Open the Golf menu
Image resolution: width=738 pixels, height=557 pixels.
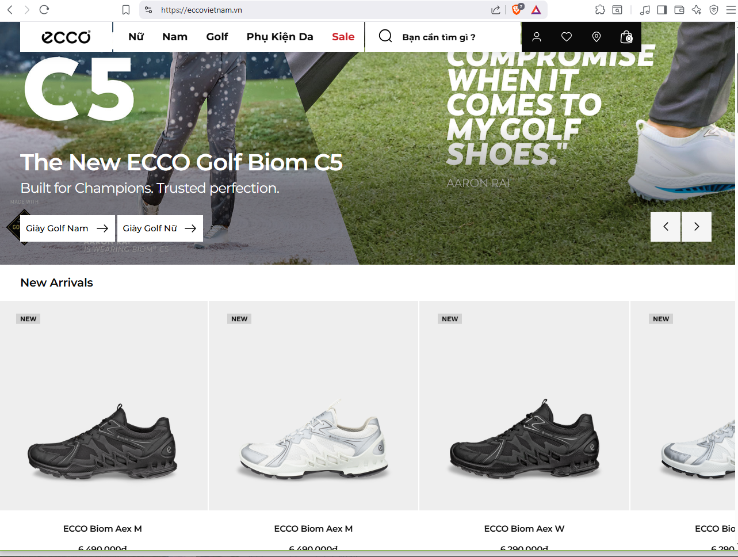[x=217, y=37]
